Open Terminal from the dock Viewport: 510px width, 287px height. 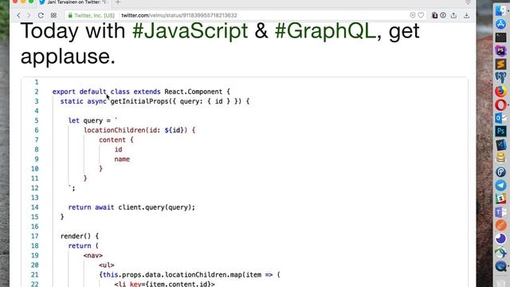[501, 37]
